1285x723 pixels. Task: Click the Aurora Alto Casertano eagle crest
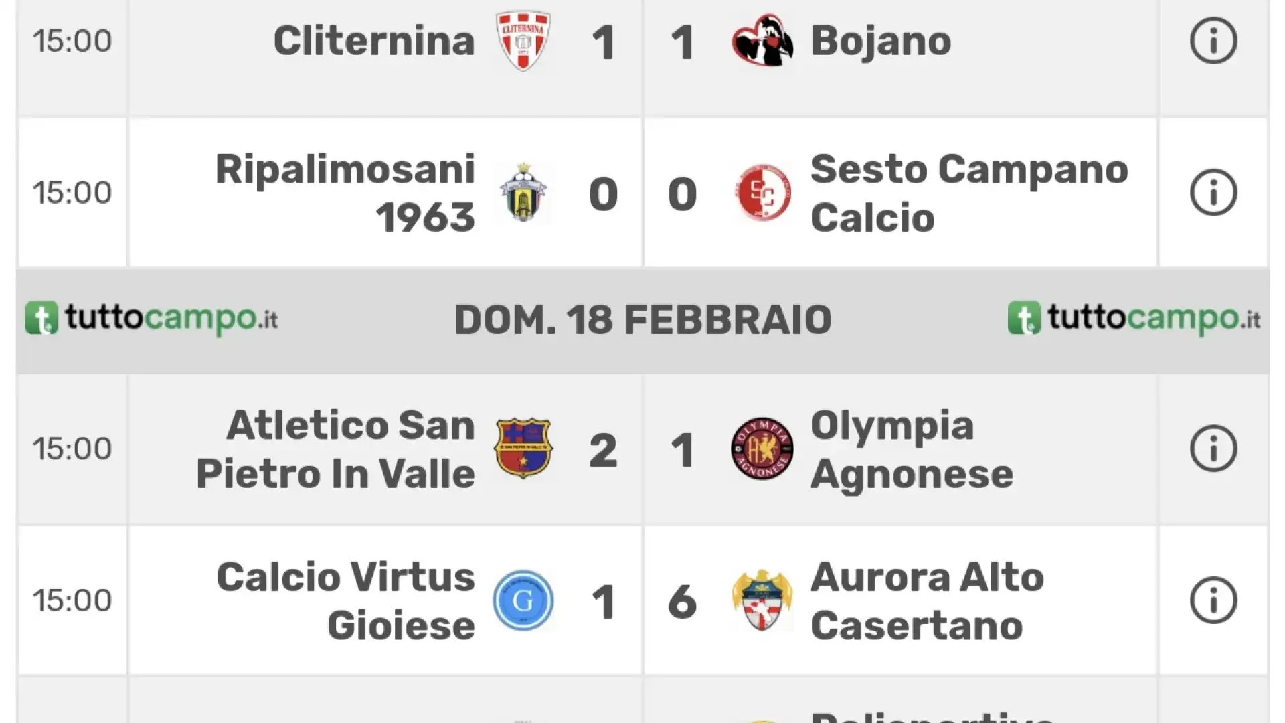click(x=762, y=600)
